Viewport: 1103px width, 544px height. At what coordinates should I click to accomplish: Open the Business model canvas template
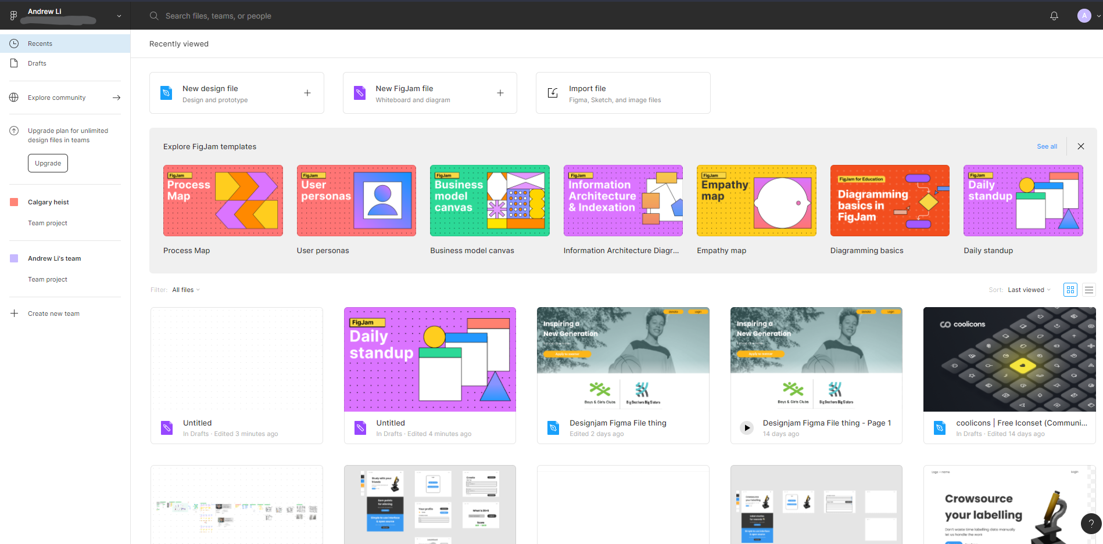point(490,200)
